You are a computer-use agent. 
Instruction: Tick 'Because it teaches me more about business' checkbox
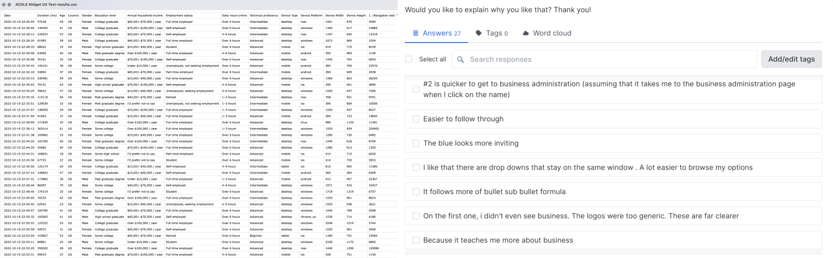(x=416, y=240)
